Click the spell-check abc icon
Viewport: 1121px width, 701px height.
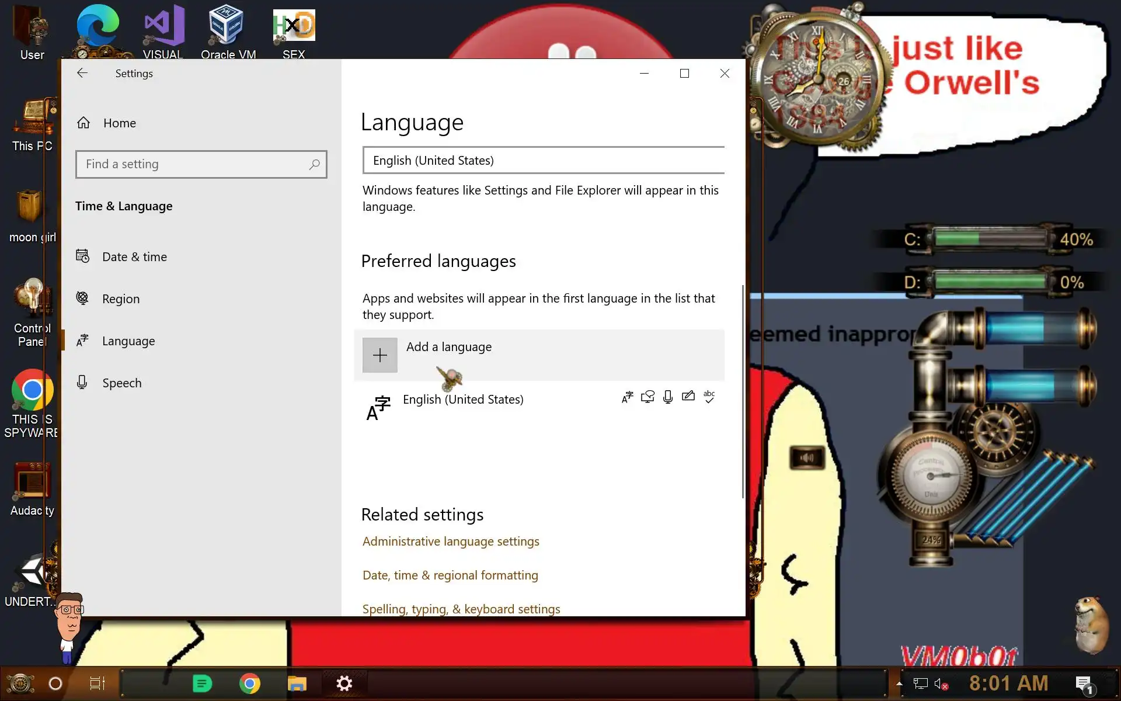coord(709,397)
